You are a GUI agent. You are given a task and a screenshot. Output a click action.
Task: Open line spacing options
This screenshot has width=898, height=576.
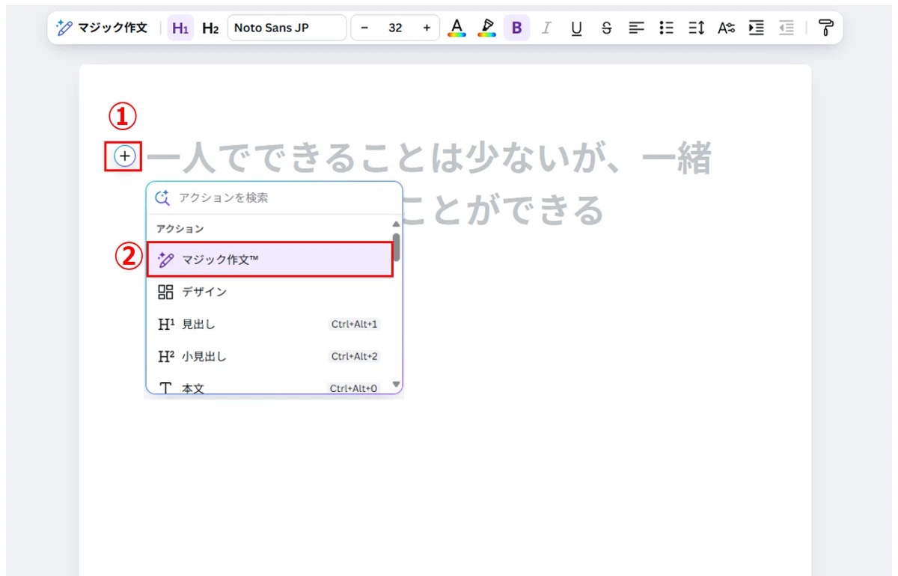(696, 28)
